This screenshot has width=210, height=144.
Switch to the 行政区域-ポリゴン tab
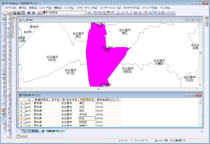[54, 131]
